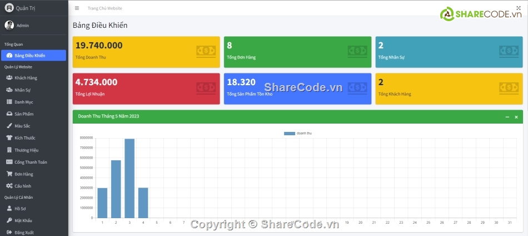Open Hồ Sơ profile page

coord(33,209)
